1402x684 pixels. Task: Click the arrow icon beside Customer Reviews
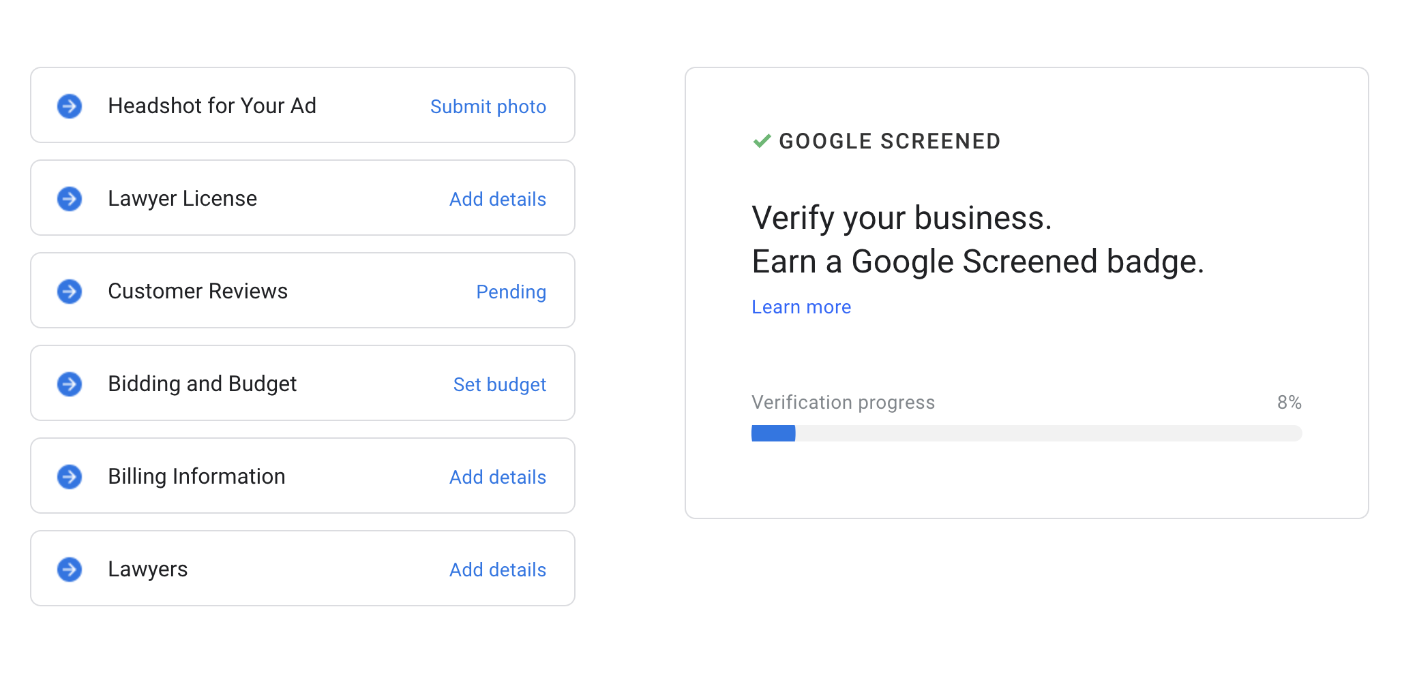click(x=70, y=292)
